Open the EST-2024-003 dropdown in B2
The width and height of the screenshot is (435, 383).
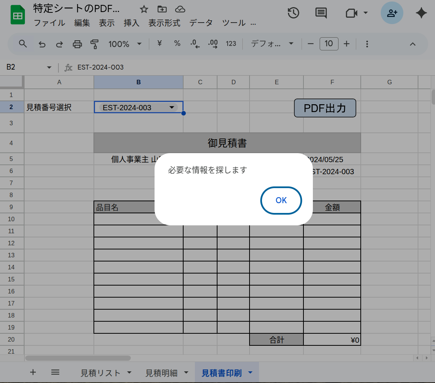(172, 108)
